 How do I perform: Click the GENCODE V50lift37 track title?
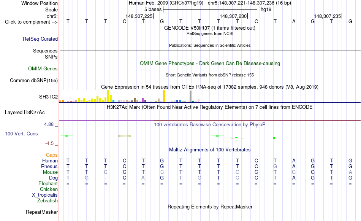coord(210,28)
